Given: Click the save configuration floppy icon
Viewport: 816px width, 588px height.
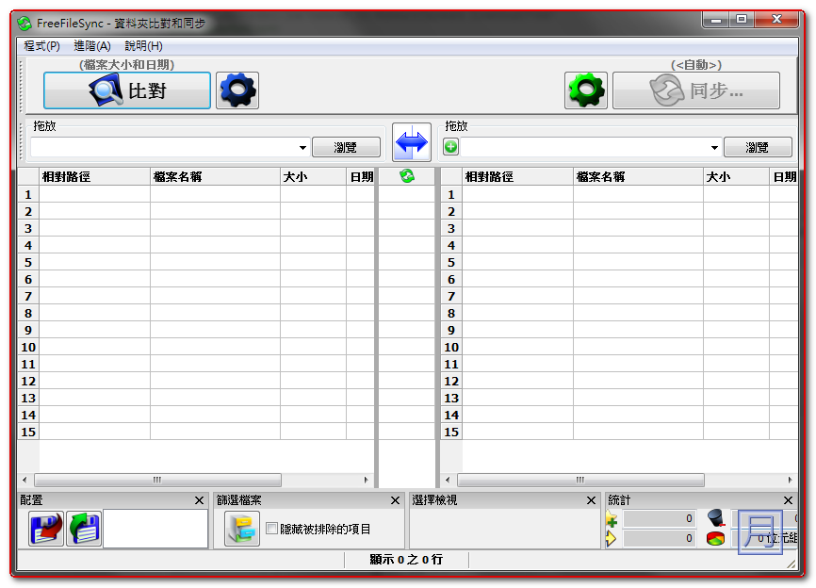Looking at the screenshot, I should [46, 530].
